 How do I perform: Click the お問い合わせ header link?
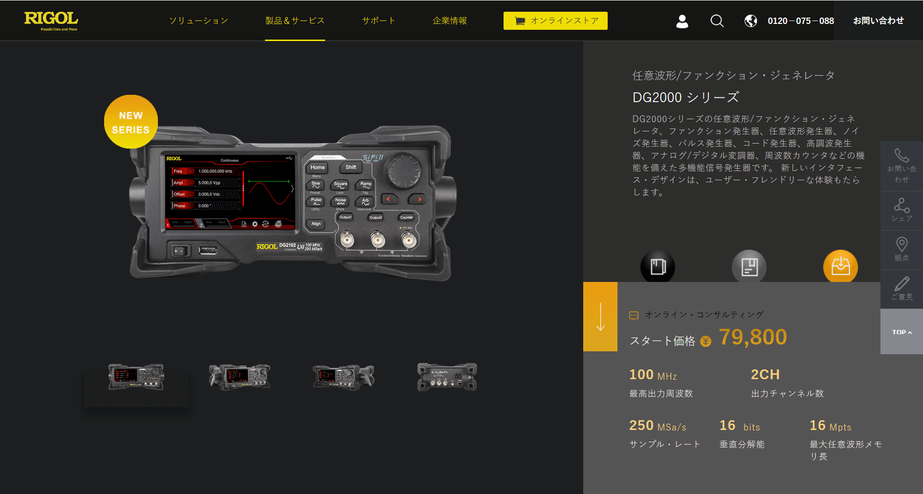pos(879,21)
